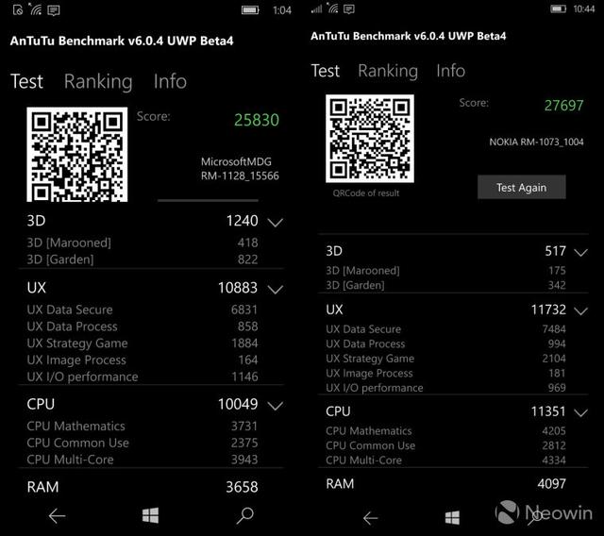The height and width of the screenshot is (536, 604).
Task: Tap CPU Common Use row scoring 2375
Action: click(x=143, y=443)
